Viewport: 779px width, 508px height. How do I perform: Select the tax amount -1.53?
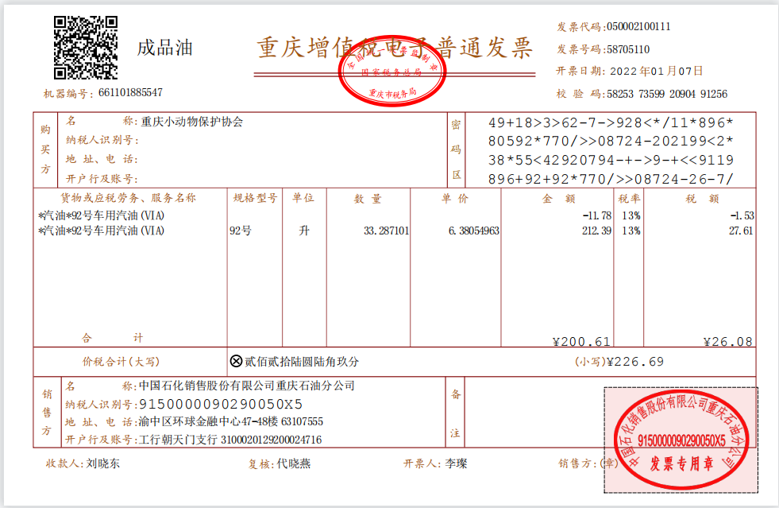pyautogui.click(x=742, y=216)
